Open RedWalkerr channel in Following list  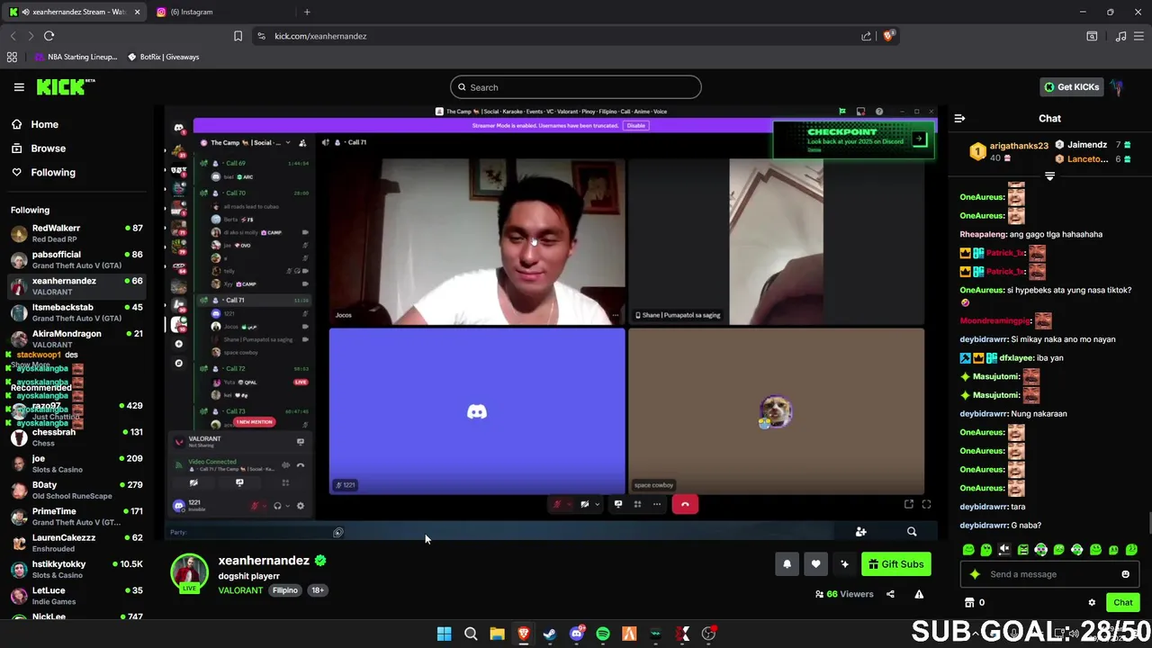(76, 233)
